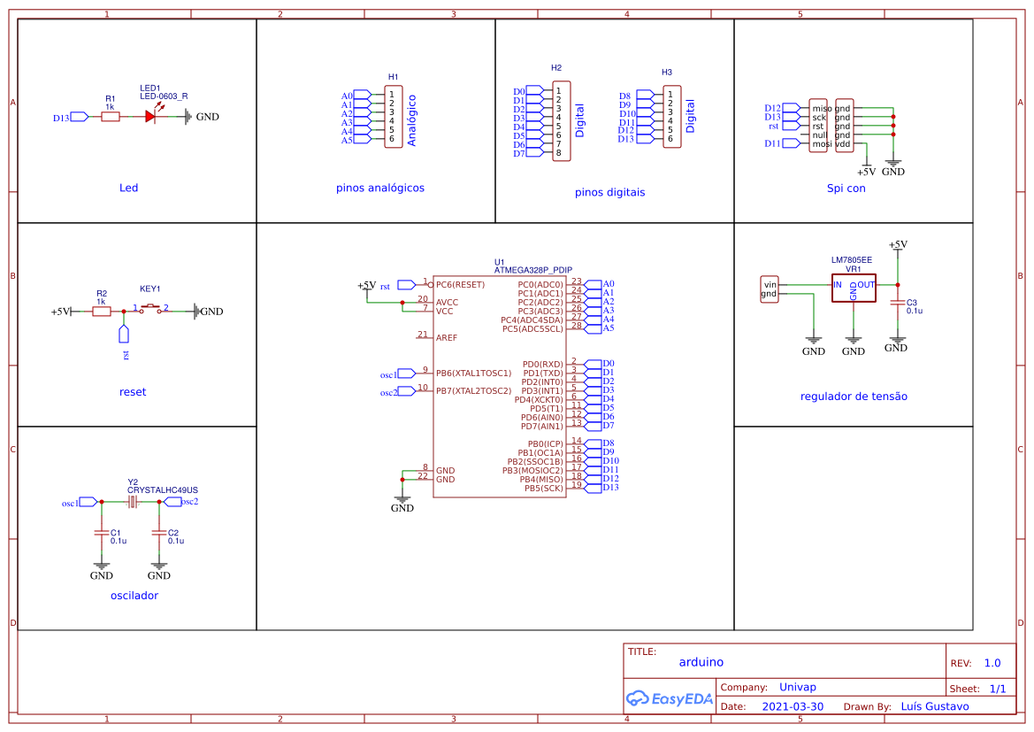Select the date 2021-03-30 field
1034x732 pixels.
pos(792,706)
